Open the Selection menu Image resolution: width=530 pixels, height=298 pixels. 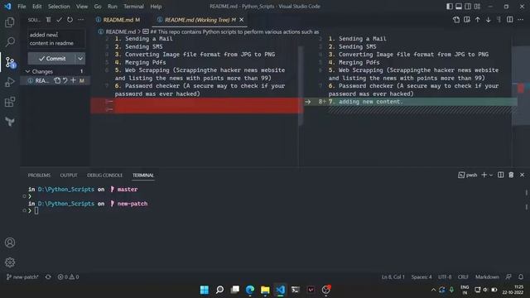point(59,7)
